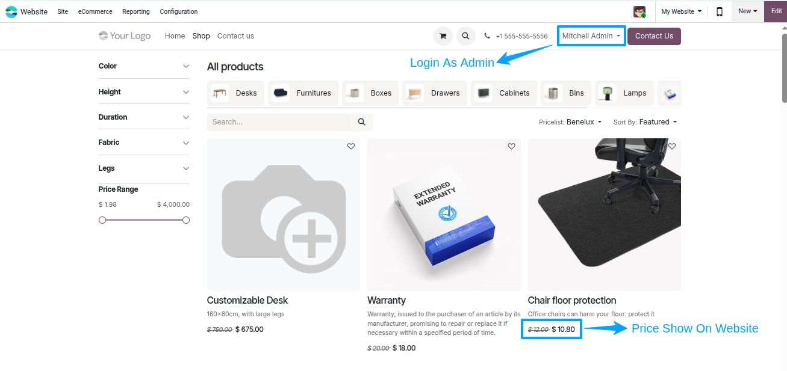The image size is (787, 371).
Task: Select the Shop navigation item
Action: pos(201,36)
